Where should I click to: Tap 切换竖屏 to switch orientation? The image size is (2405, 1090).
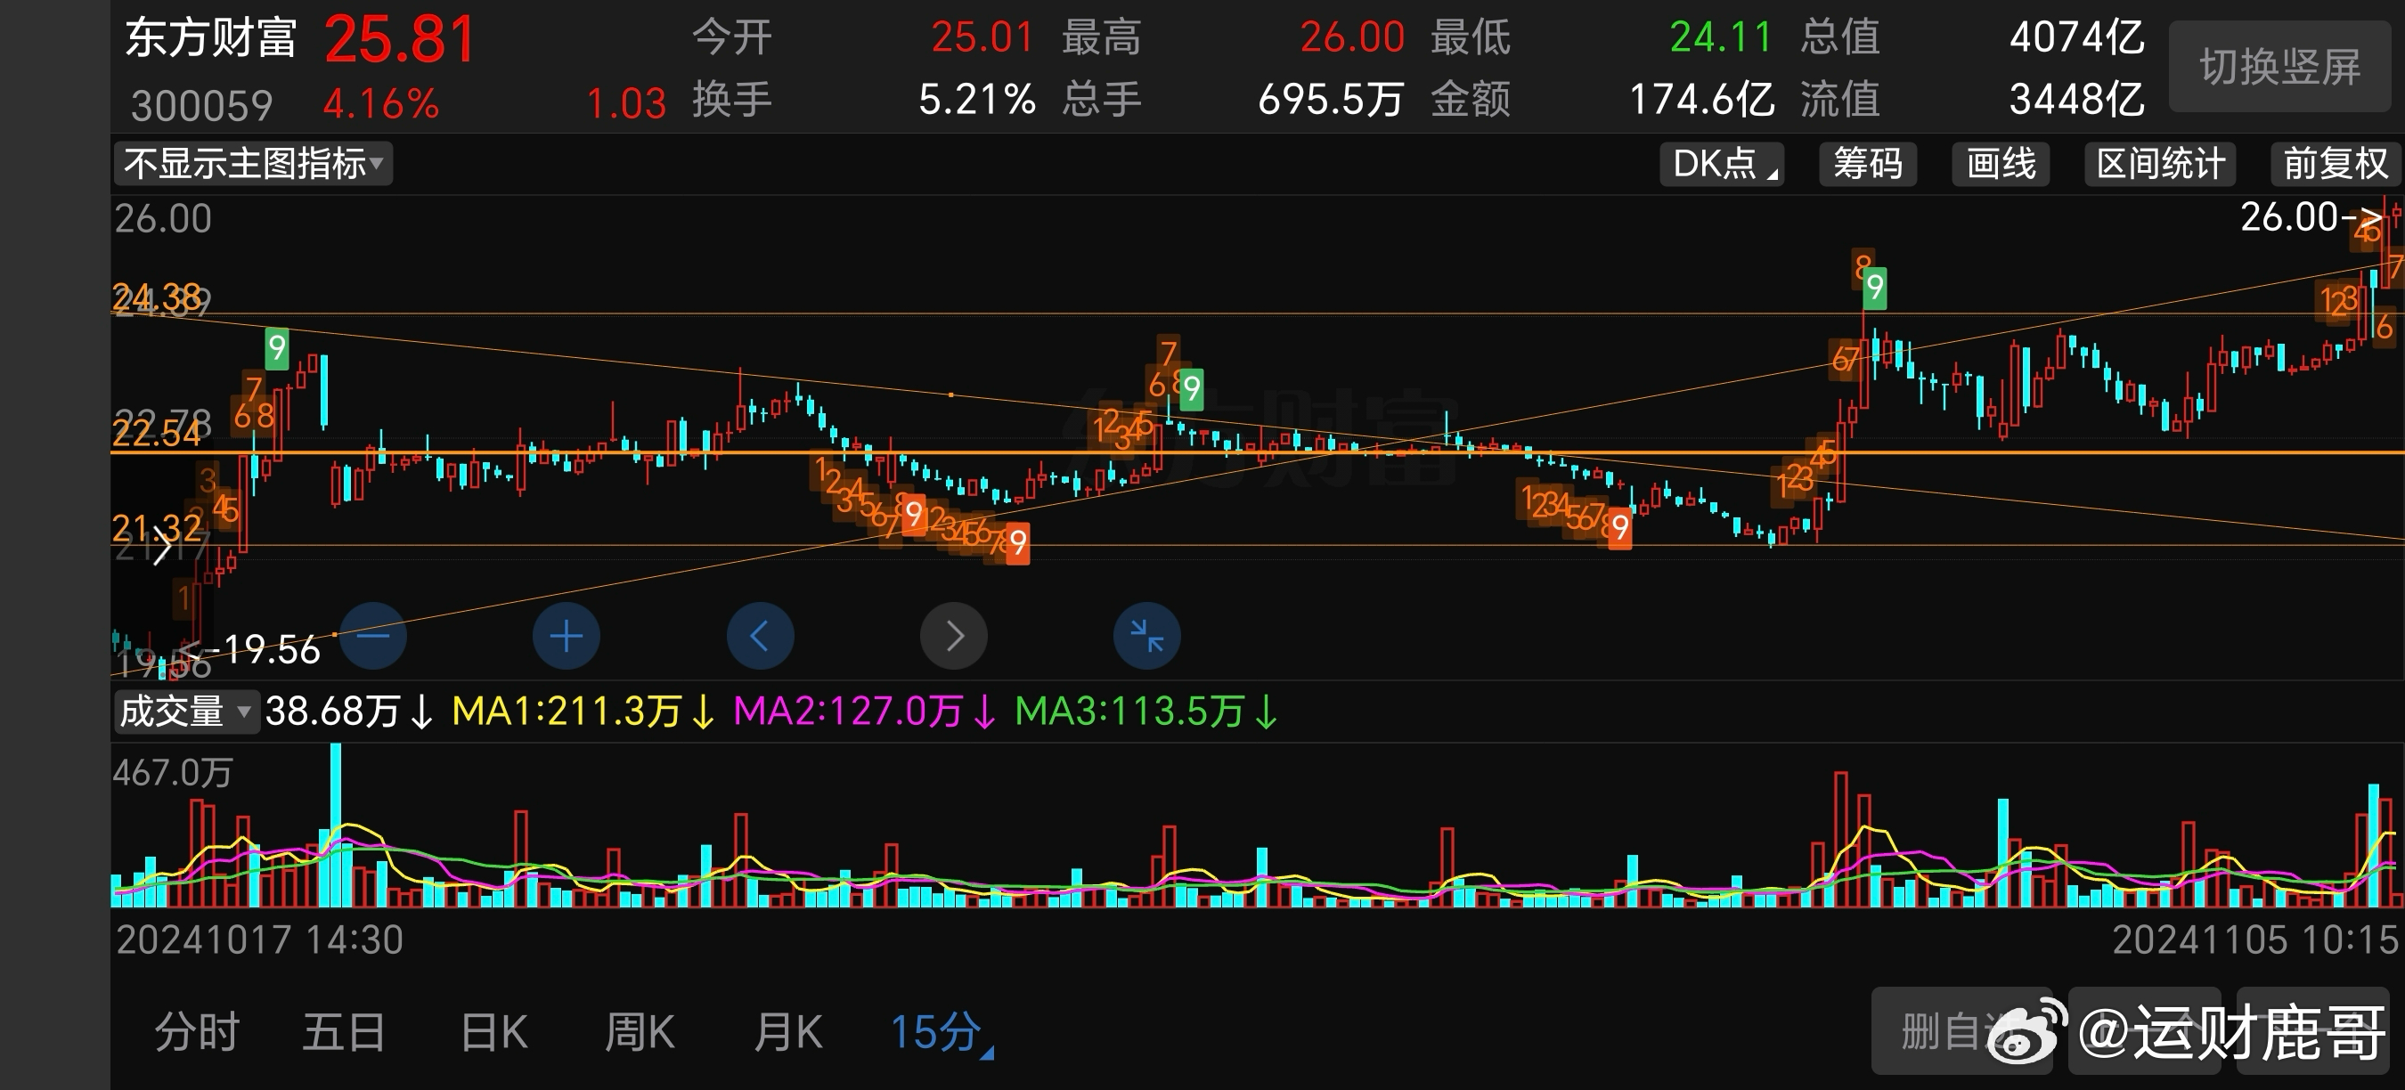click(x=2279, y=66)
